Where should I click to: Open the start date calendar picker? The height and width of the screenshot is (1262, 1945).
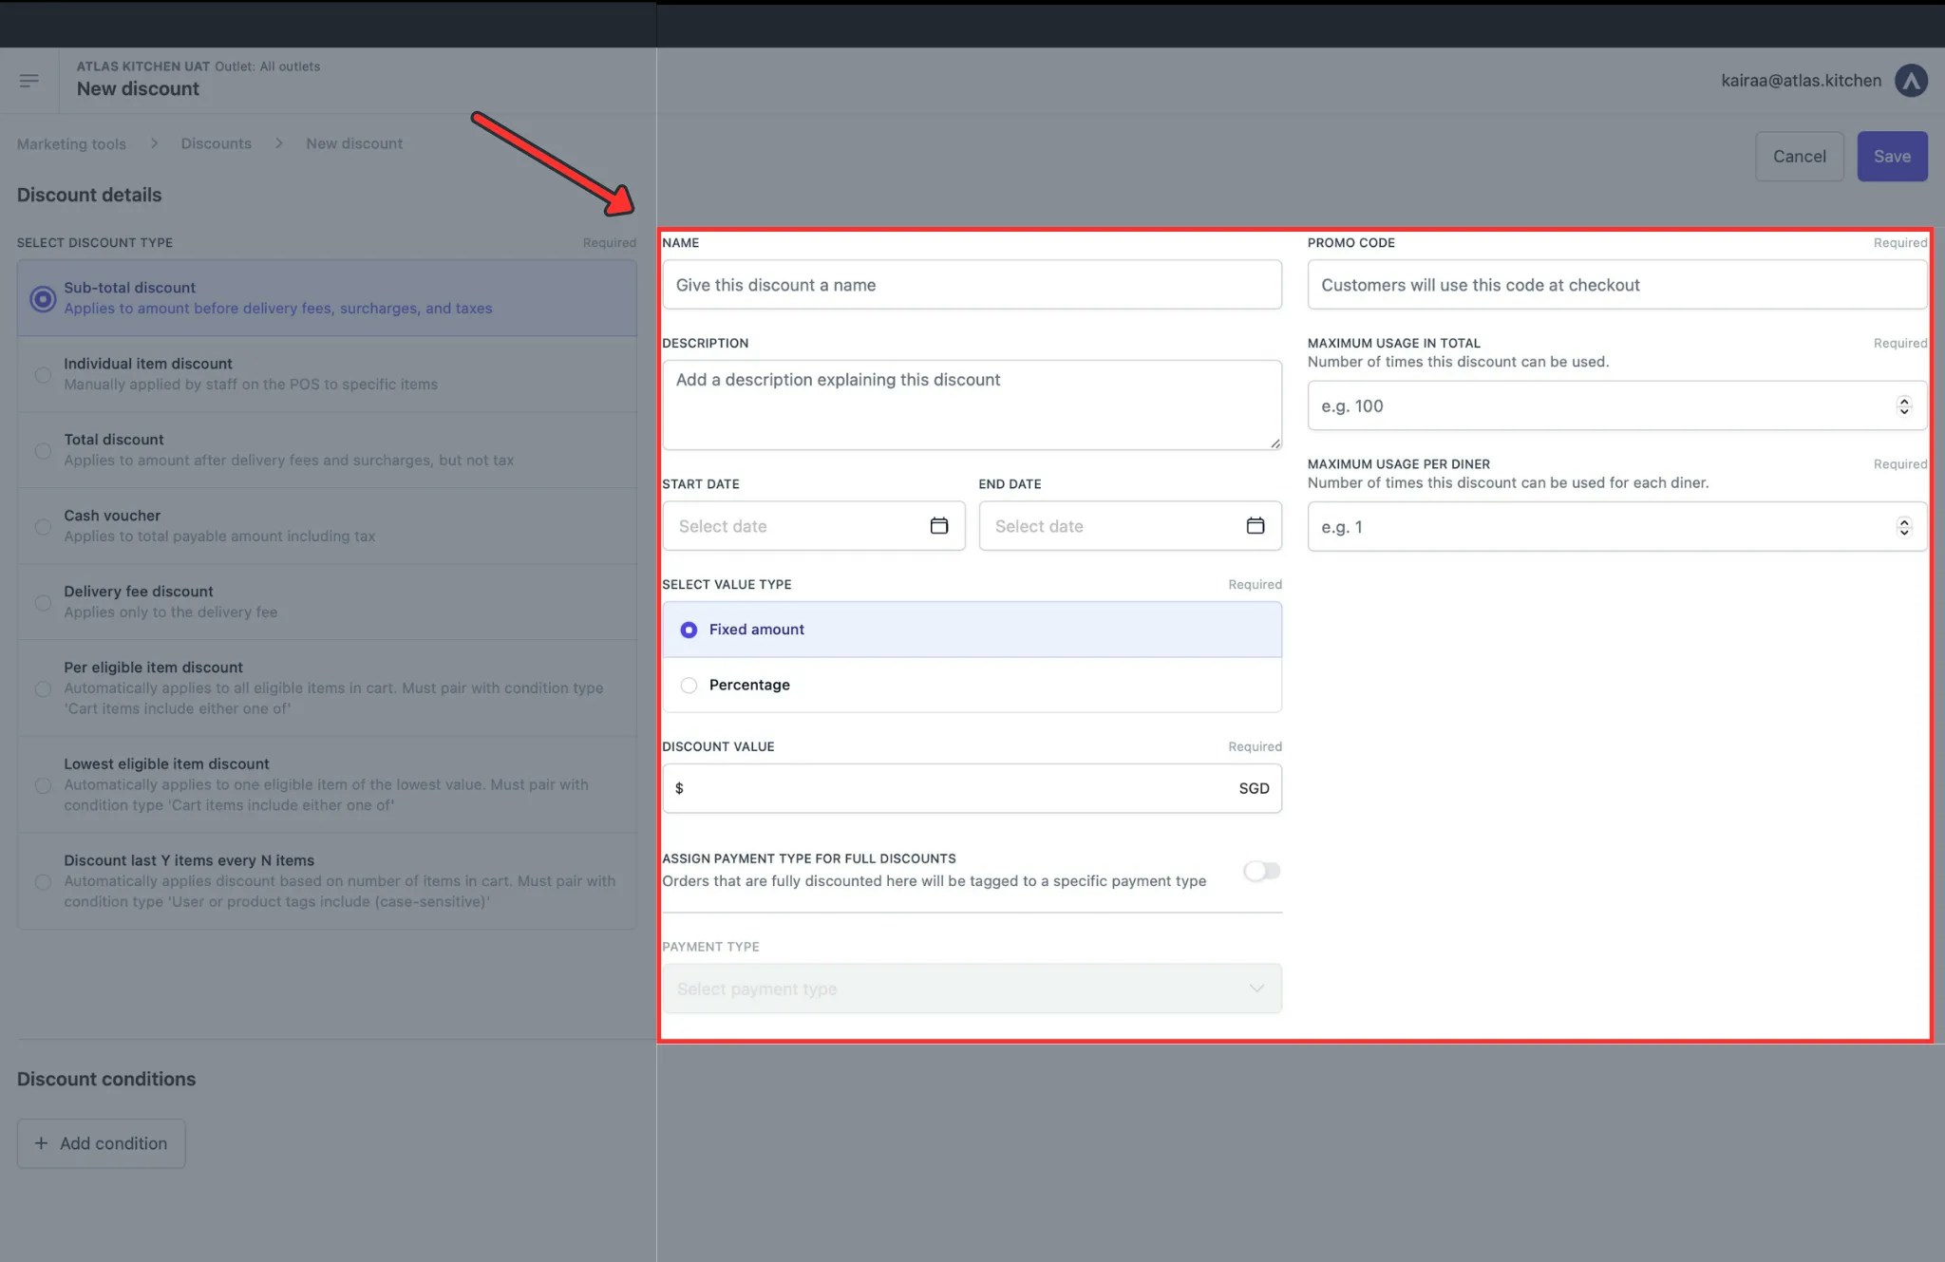click(x=938, y=525)
